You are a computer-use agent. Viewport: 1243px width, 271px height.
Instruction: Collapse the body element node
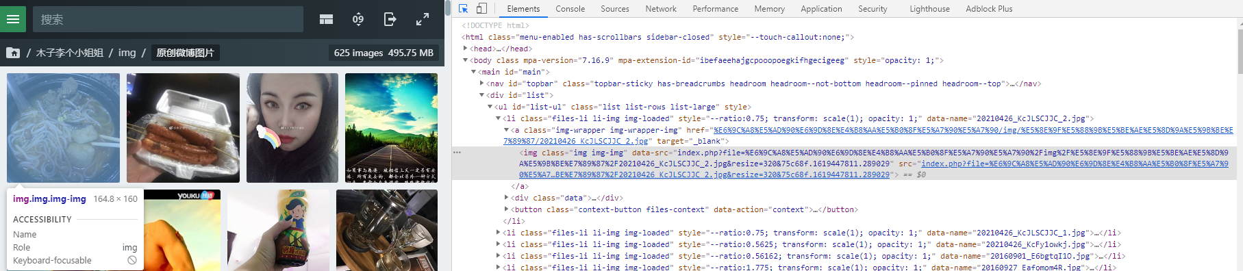466,60
